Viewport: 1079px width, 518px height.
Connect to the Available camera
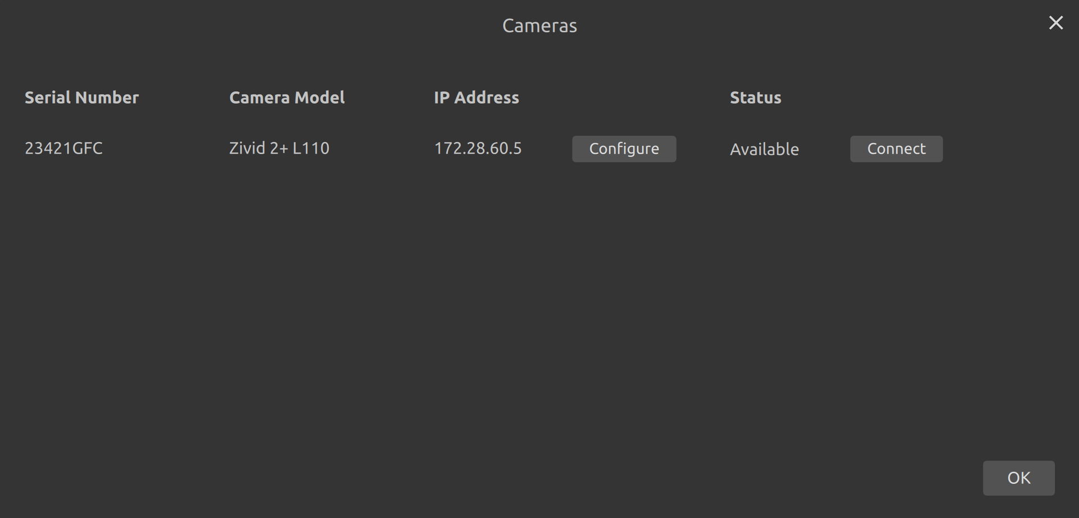click(896, 149)
